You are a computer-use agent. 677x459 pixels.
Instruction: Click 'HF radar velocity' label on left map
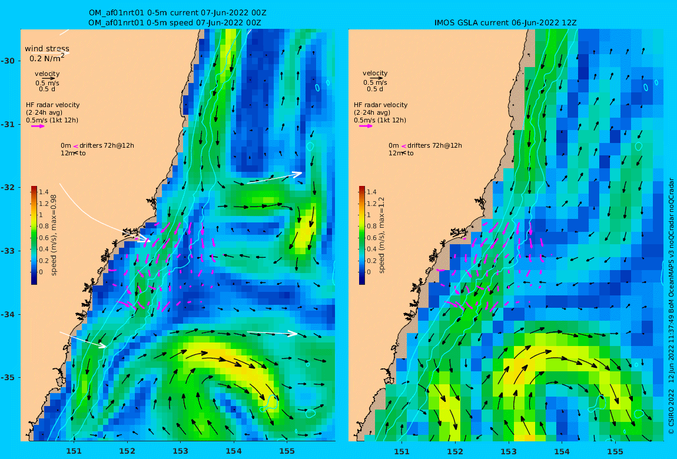click(52, 105)
